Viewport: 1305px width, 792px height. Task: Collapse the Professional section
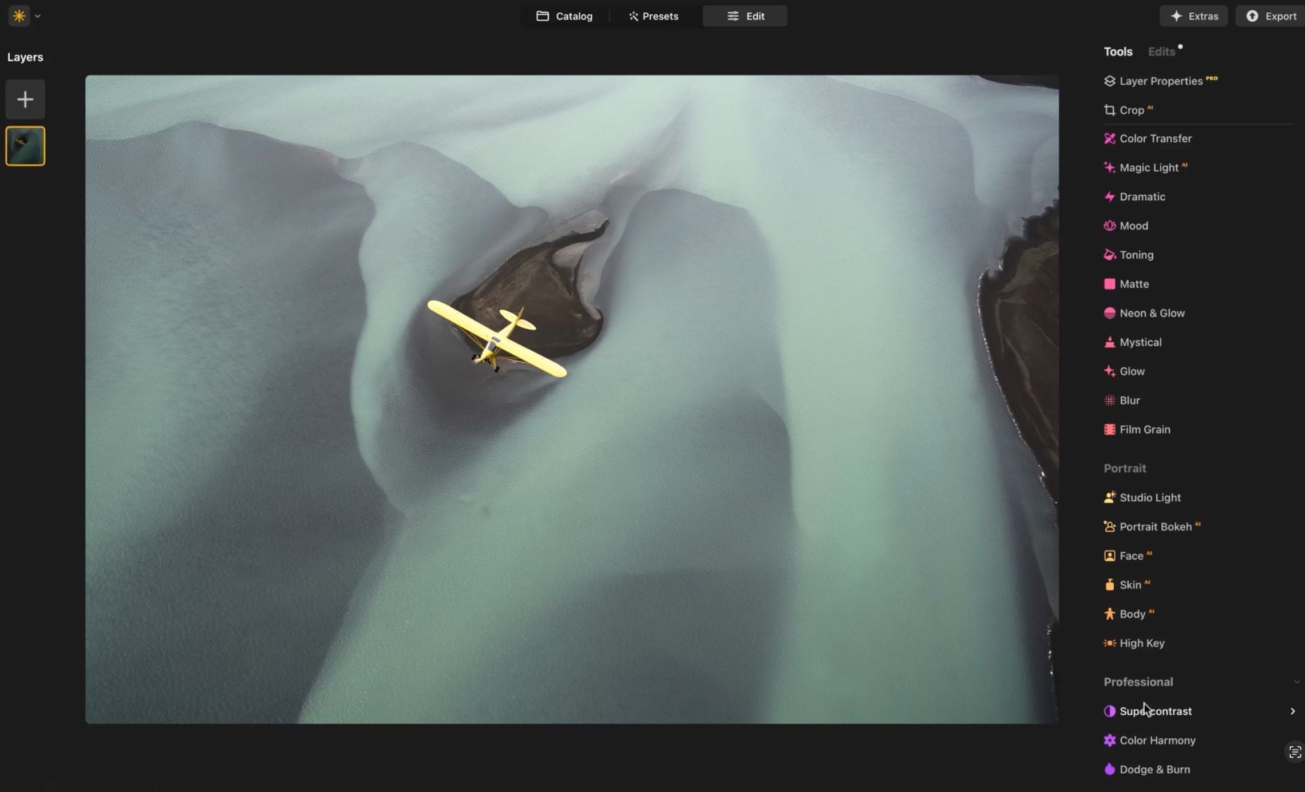pyautogui.click(x=1296, y=682)
